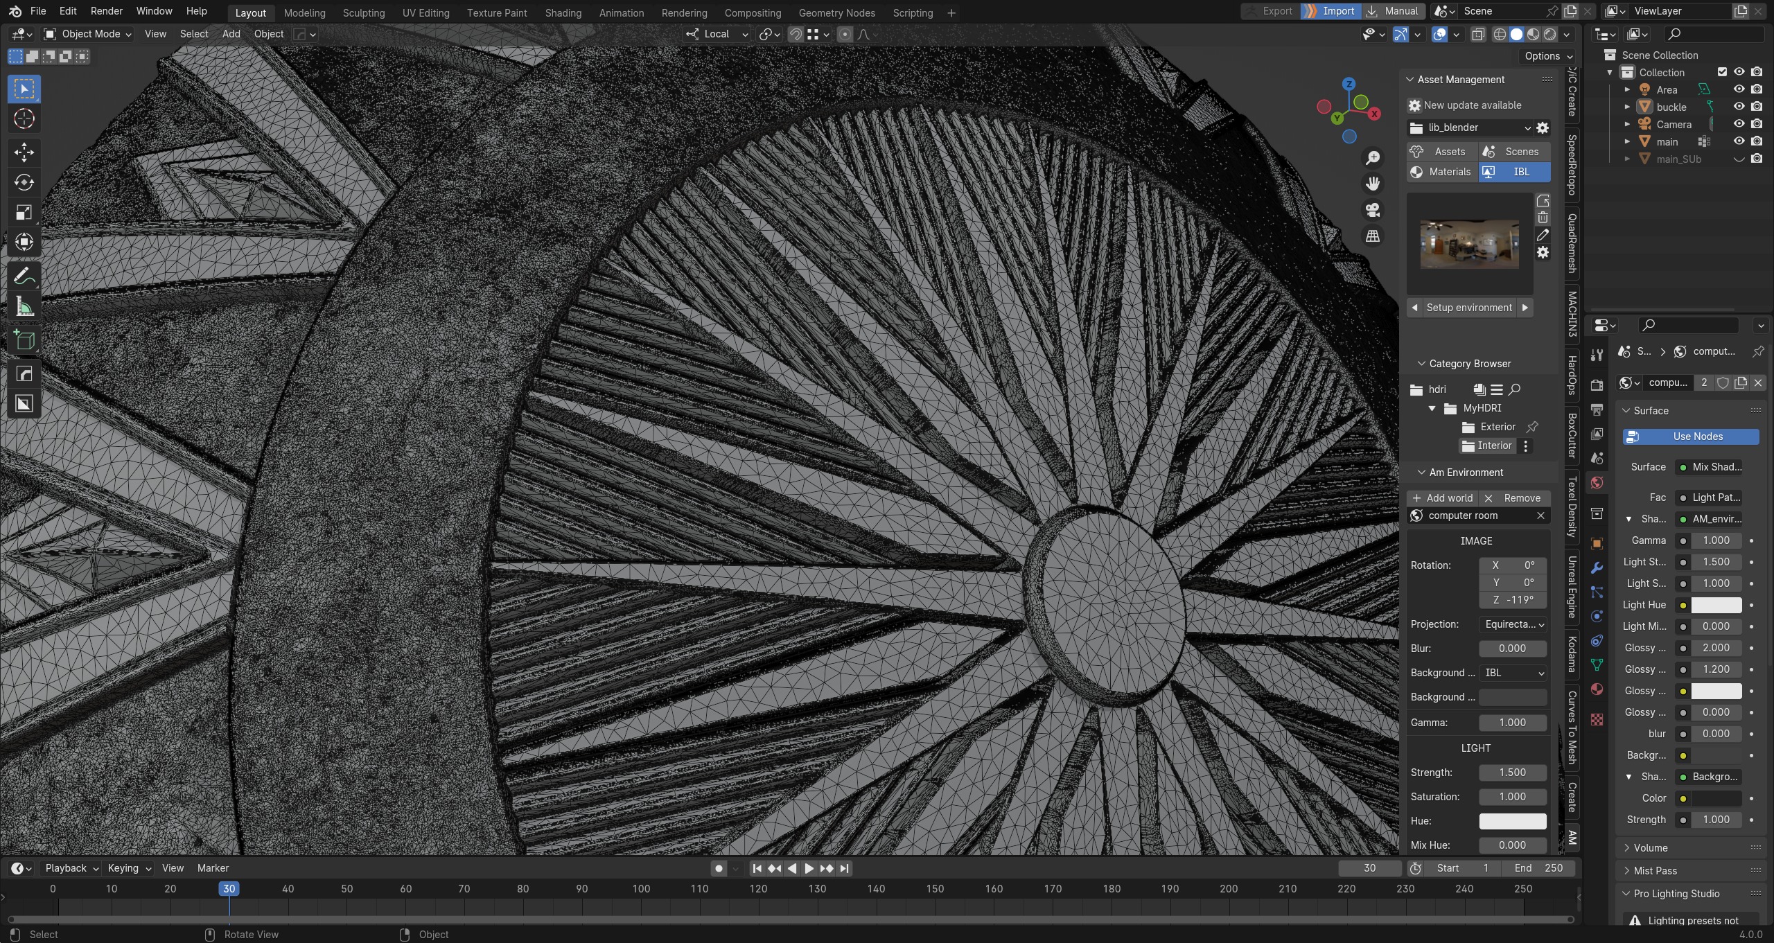Viewport: 1774px width, 943px height.
Task: Click the zoom magnifier viewport icon
Action: 1372,158
